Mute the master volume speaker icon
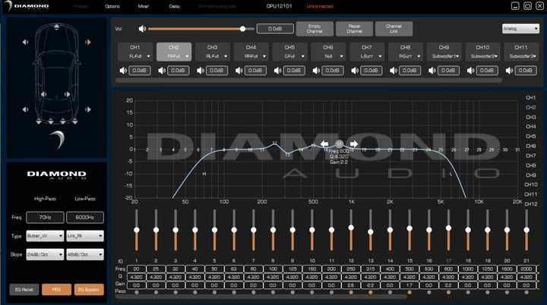The width and height of the screenshot is (547, 305). [x=142, y=29]
